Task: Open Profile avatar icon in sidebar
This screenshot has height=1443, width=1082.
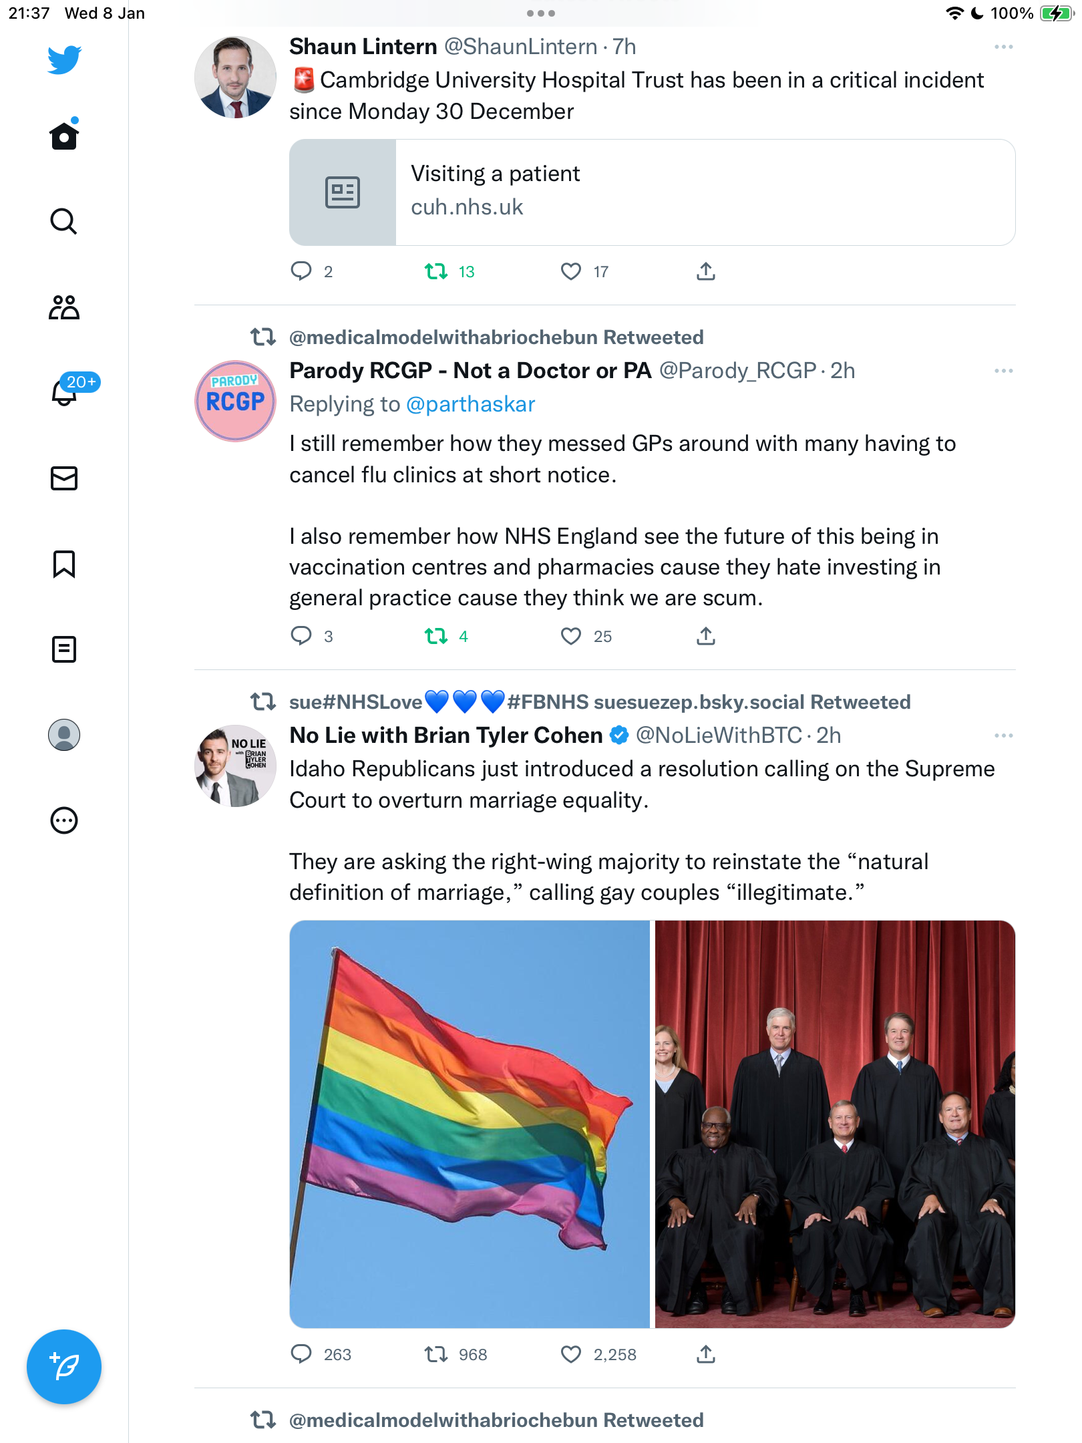Action: coord(64,735)
